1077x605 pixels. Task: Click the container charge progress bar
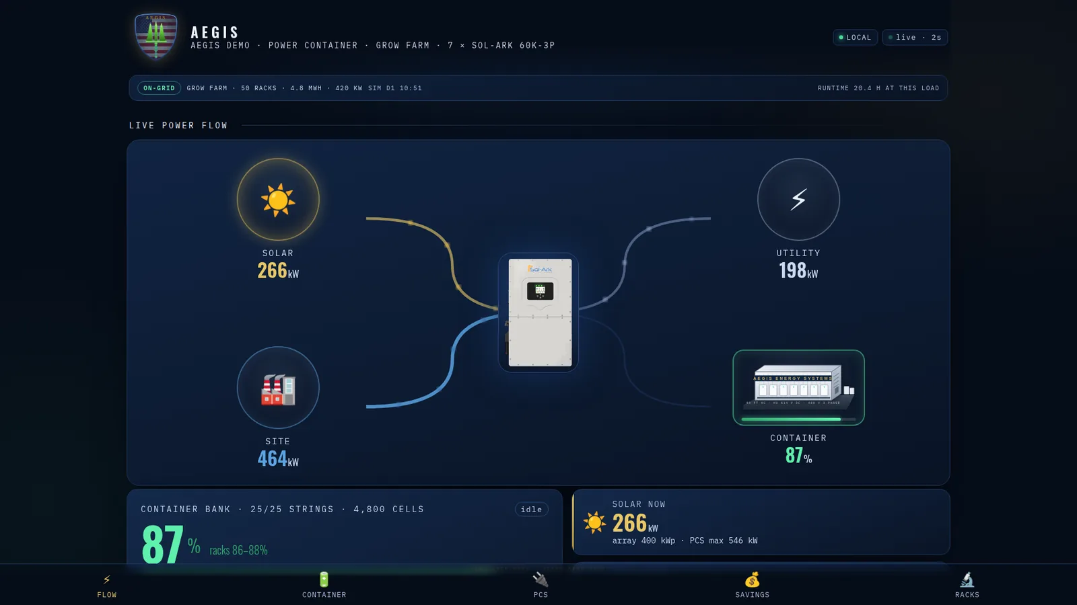(798, 419)
